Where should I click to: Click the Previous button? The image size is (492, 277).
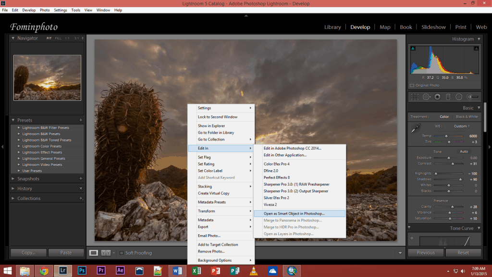coord(426,252)
